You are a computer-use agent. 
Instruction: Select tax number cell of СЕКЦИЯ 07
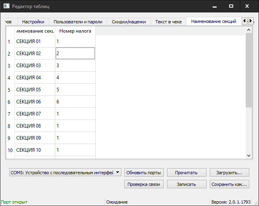[75, 114]
